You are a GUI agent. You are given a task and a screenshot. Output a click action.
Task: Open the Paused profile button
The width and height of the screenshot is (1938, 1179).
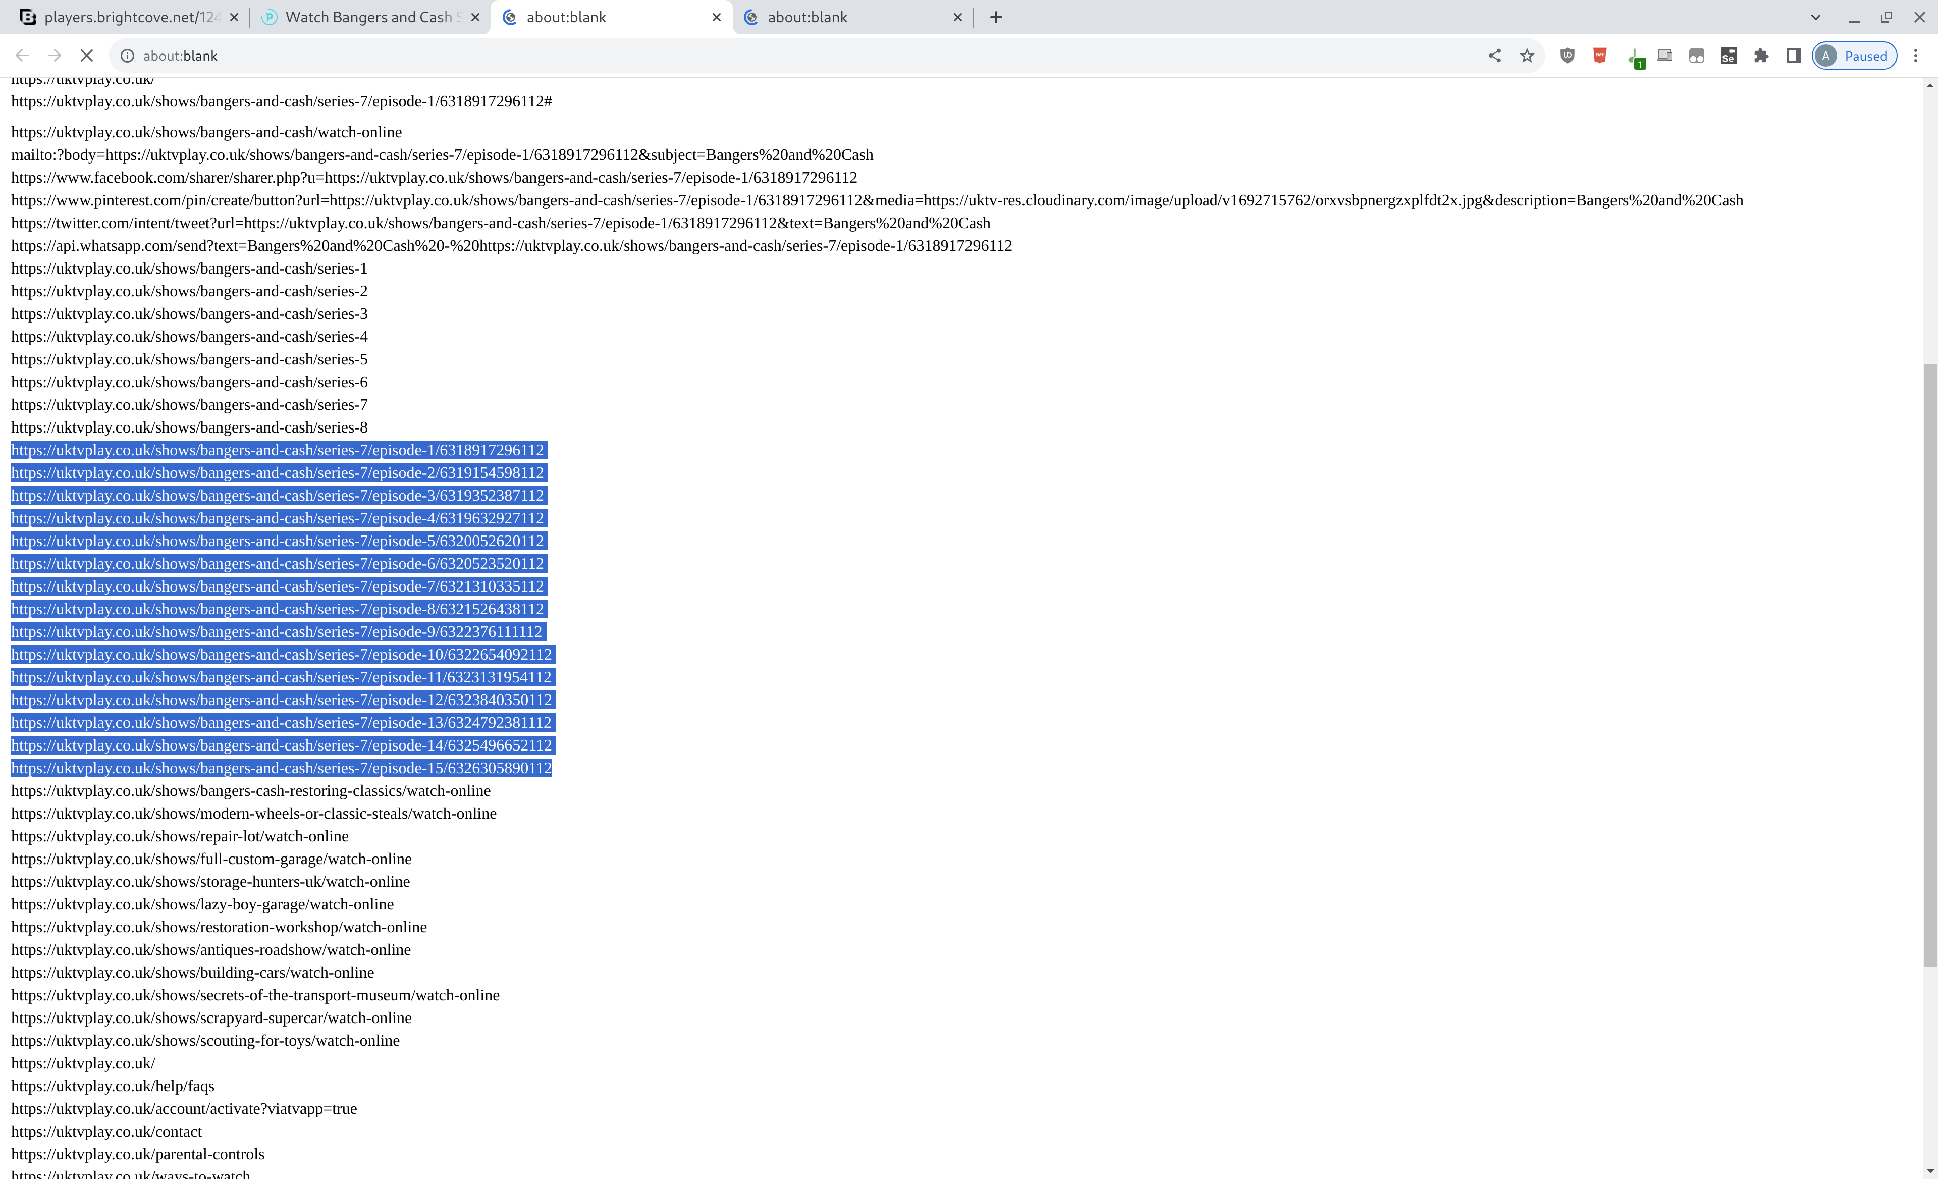pos(1855,56)
